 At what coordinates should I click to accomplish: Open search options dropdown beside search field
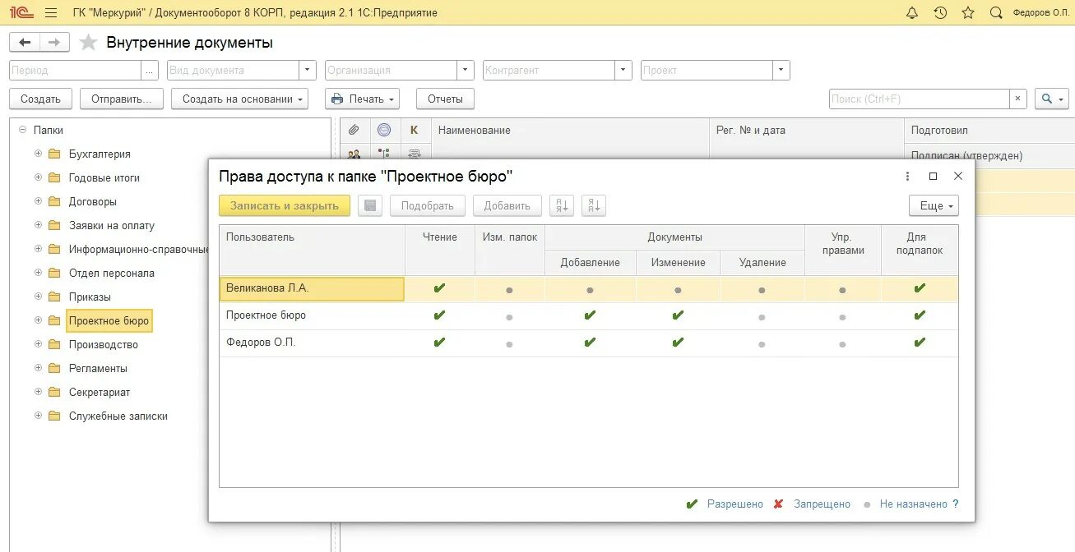click(1052, 99)
